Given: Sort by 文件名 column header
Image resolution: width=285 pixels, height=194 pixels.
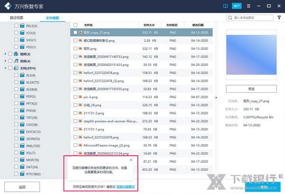Looking at the screenshot, I should 88,25.
